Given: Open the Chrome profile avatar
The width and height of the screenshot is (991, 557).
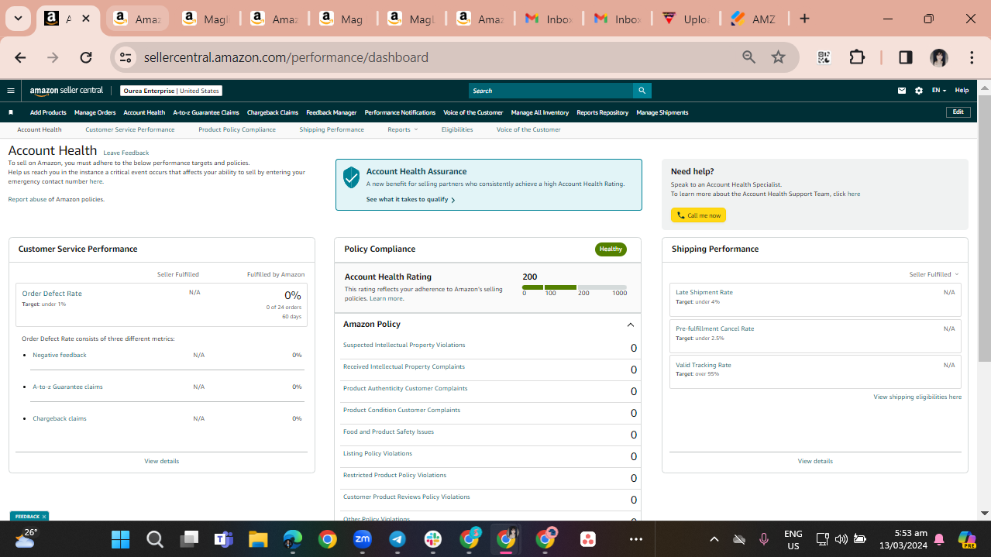Looking at the screenshot, I should (x=939, y=57).
